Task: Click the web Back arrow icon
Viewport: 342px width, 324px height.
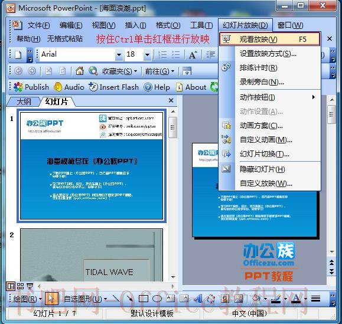Action: 18,71
